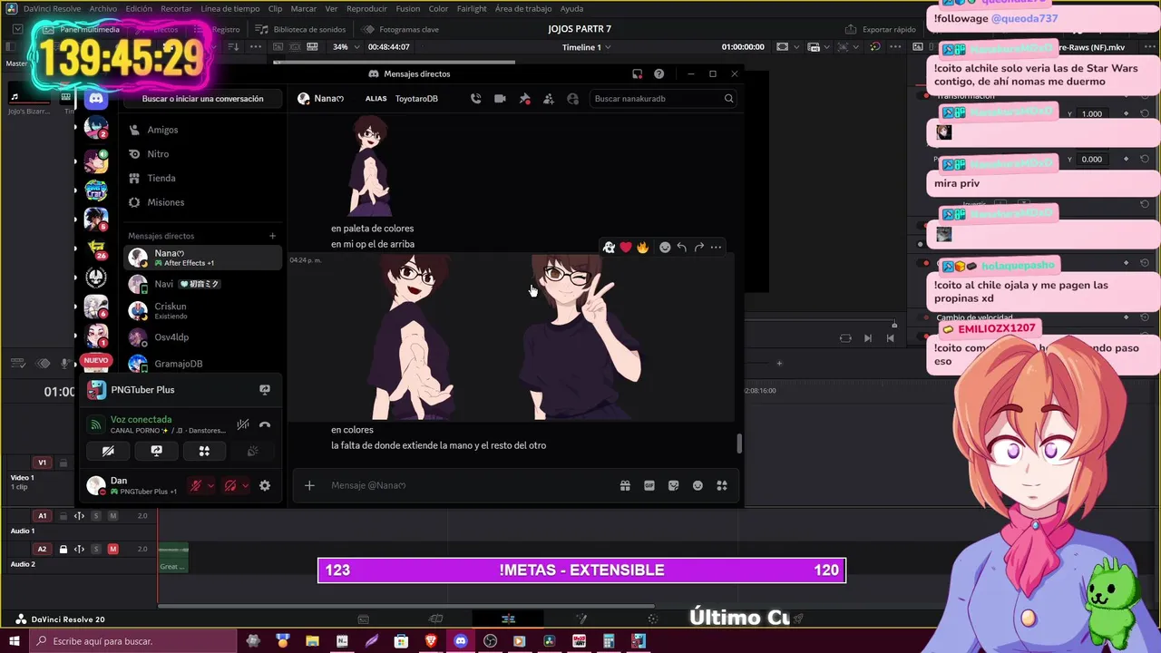Open the emoji picker in message bar

pos(698,485)
